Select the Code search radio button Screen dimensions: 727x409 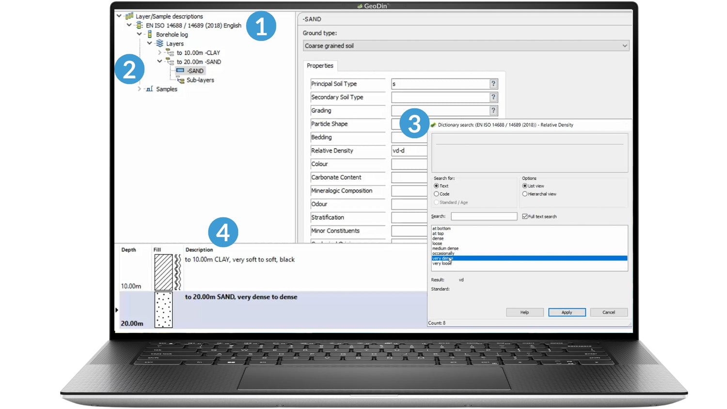tap(436, 194)
